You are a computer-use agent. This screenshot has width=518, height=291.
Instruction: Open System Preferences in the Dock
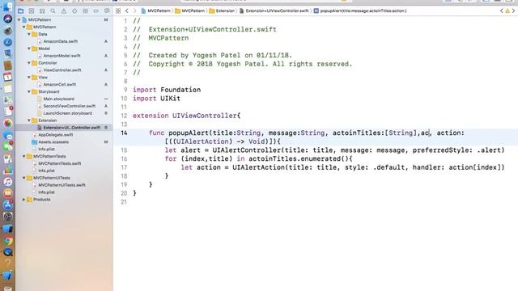pyautogui.click(x=7, y=217)
